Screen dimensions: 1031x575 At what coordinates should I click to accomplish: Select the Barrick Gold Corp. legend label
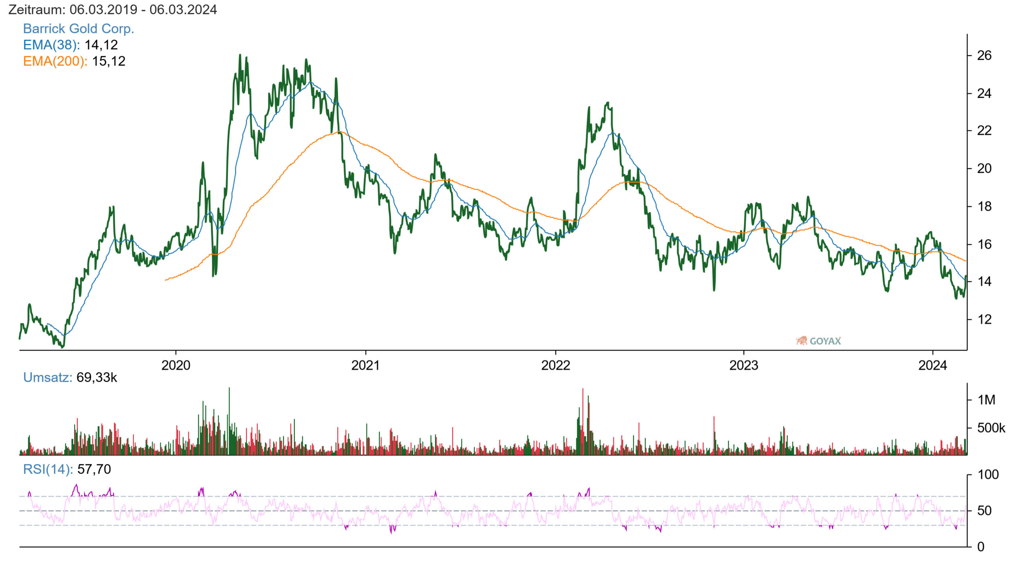point(79,29)
